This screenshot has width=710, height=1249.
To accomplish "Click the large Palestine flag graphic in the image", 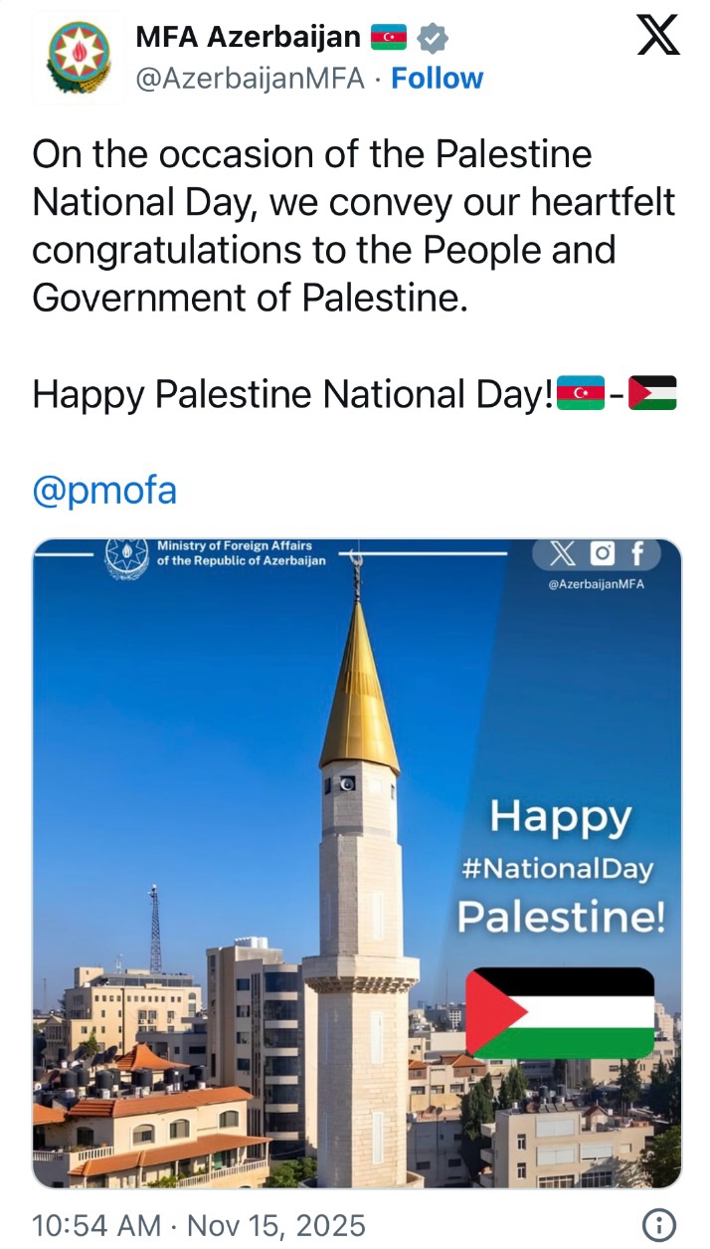I will coord(560,1012).
